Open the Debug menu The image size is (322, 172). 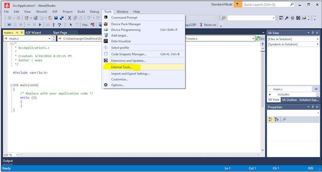[x=94, y=12]
